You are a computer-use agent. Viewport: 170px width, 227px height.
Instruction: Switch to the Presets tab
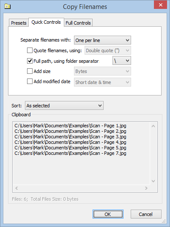(19, 23)
